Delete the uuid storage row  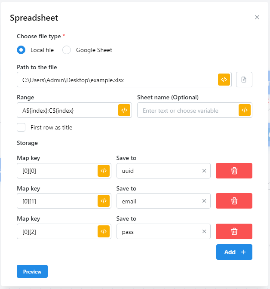(234, 171)
